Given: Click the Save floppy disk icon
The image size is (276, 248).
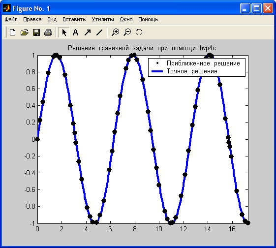Looking at the screenshot, I should [x=36, y=32].
